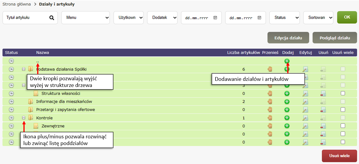Go to Strona główna breadcrumb
This screenshot has width=359, height=164.
[x=17, y=4]
